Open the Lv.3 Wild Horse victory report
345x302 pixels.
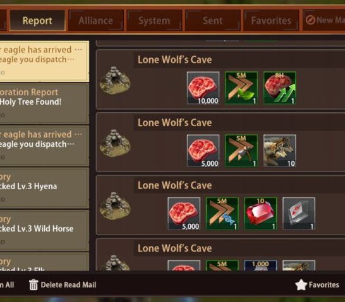tap(44, 231)
